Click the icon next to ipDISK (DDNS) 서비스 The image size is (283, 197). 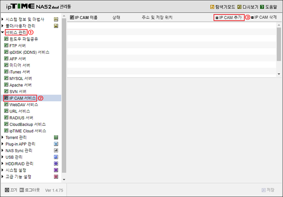tap(6, 52)
